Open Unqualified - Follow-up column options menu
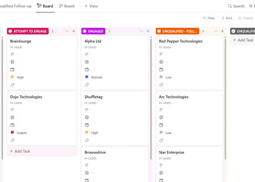Viewport: 255px width, 182px height. pos(216,31)
